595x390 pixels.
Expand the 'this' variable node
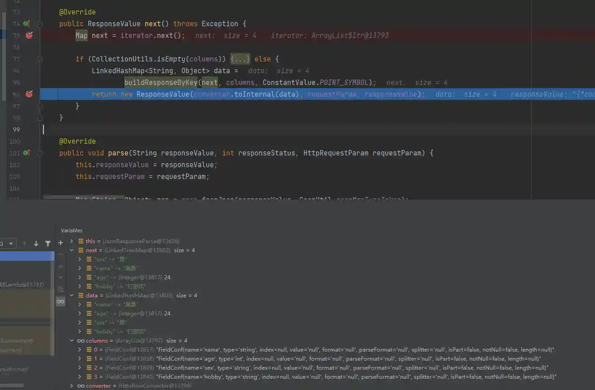click(71, 241)
